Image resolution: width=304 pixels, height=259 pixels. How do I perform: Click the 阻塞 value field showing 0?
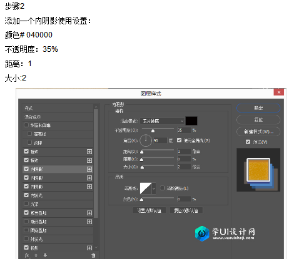click(x=184, y=159)
